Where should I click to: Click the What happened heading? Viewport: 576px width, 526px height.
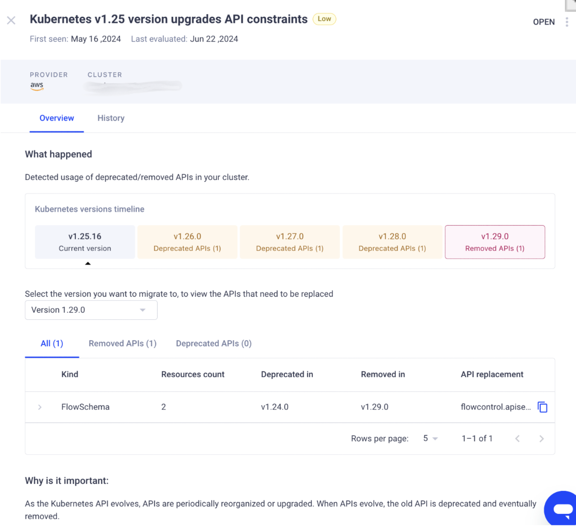click(58, 154)
